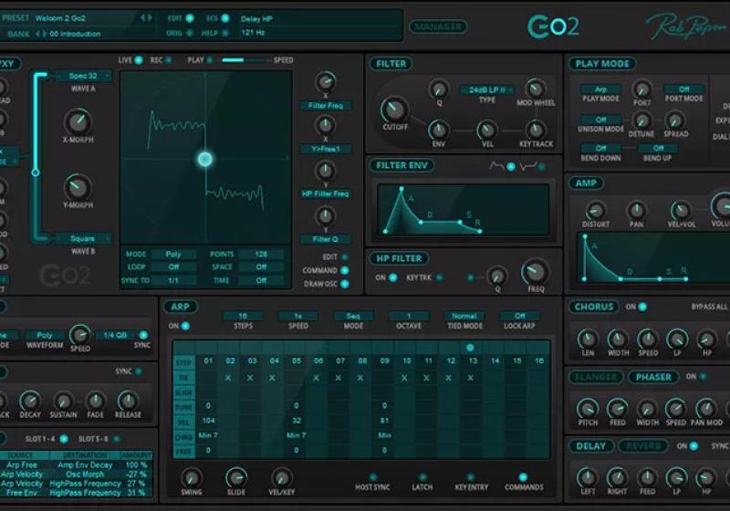The height and width of the screenshot is (511, 730).
Task: Toggle the HP FILTER ON switch
Action: tap(393, 277)
